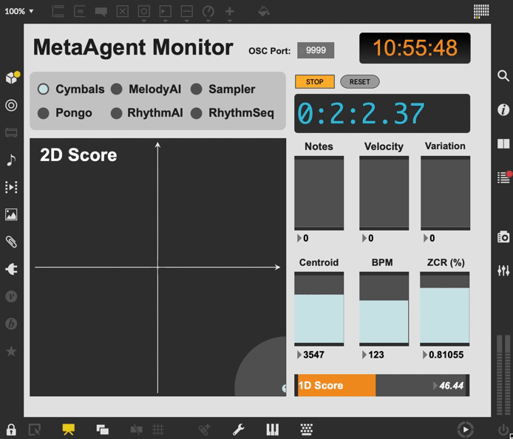The image size is (513, 439).
Task: Click the BPM number box triangle
Action: pos(364,355)
